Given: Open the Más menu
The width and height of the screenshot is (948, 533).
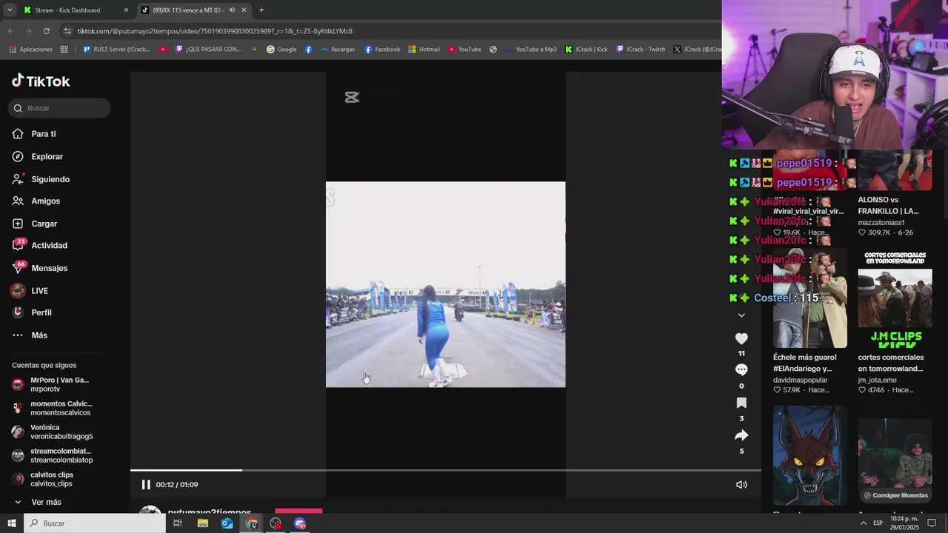Looking at the screenshot, I should 30,335.
